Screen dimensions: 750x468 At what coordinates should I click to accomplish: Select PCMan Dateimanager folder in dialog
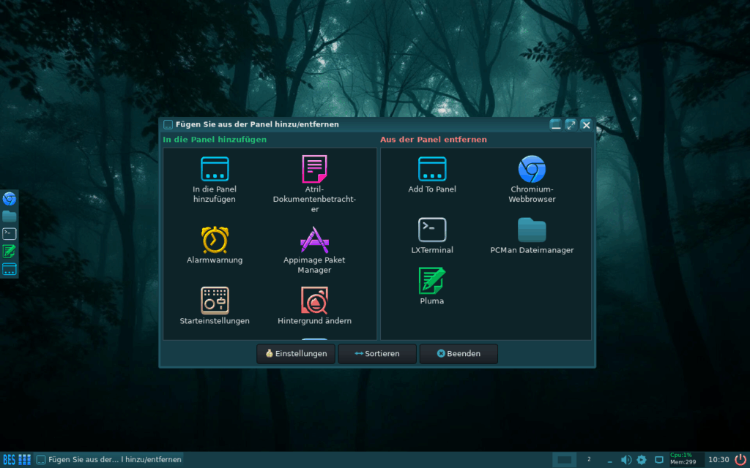pyautogui.click(x=532, y=230)
